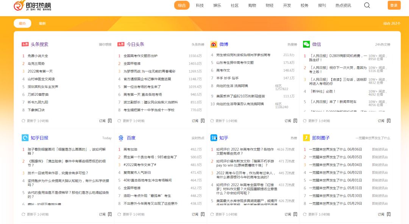Subscribe (订阅) to 头条搜索
This screenshot has width=409, height=224.
click(102, 121)
